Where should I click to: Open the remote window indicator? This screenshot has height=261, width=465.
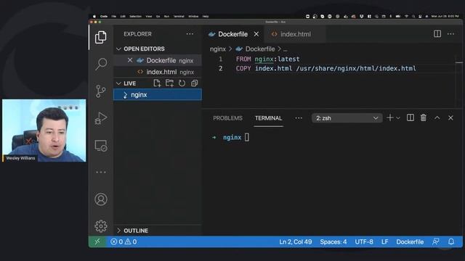point(97,241)
